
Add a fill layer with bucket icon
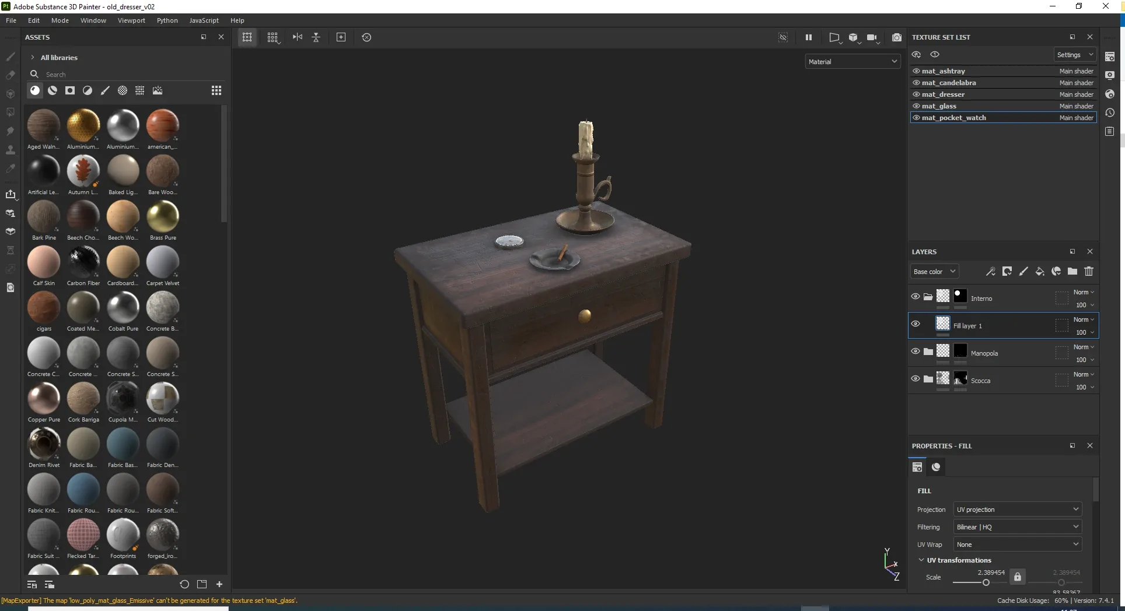[x=1040, y=271]
